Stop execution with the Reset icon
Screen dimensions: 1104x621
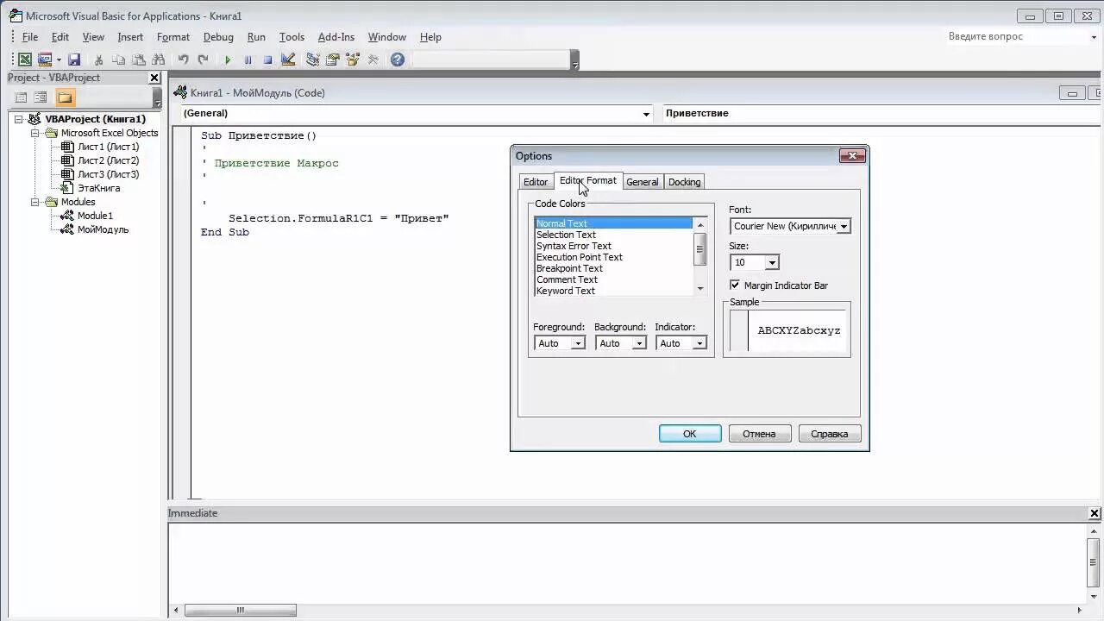pyautogui.click(x=267, y=60)
